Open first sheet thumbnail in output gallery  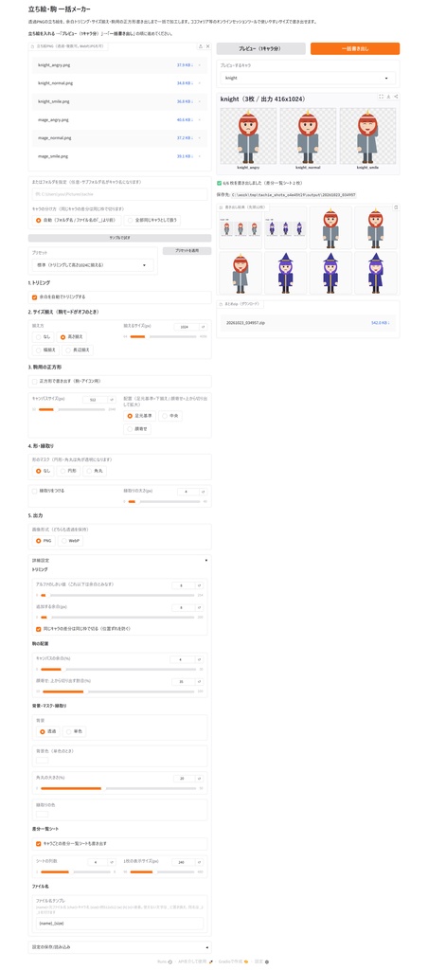point(241,227)
